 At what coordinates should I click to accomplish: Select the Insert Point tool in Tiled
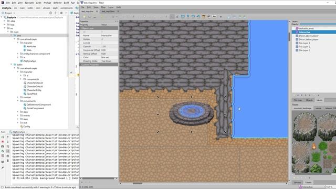point(188,16)
